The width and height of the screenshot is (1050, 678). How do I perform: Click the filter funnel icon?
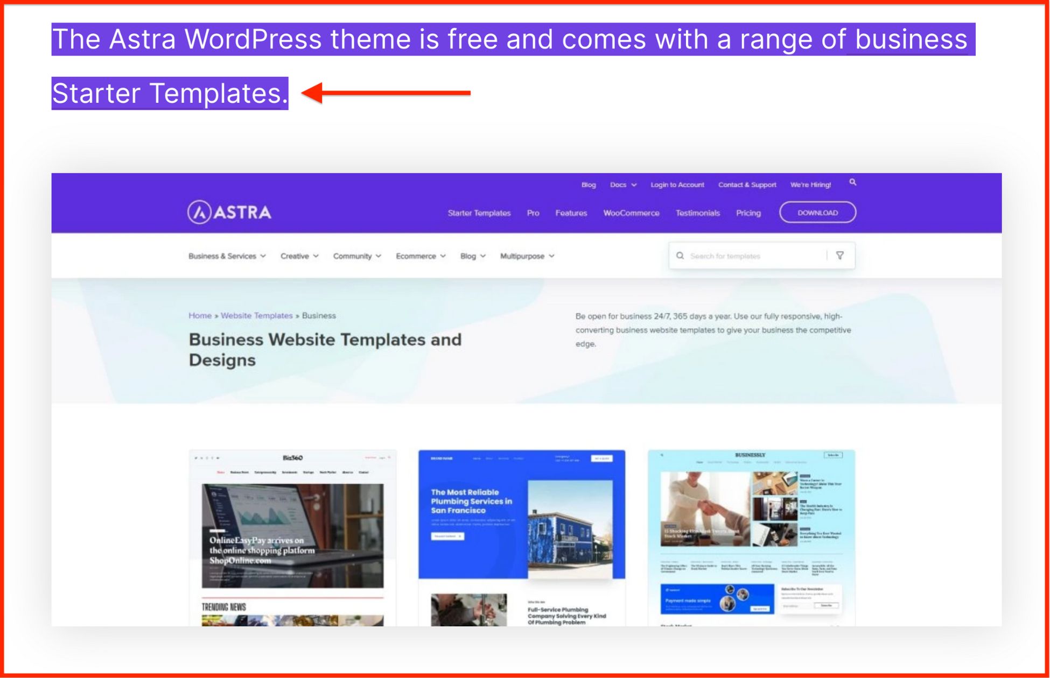(x=840, y=256)
